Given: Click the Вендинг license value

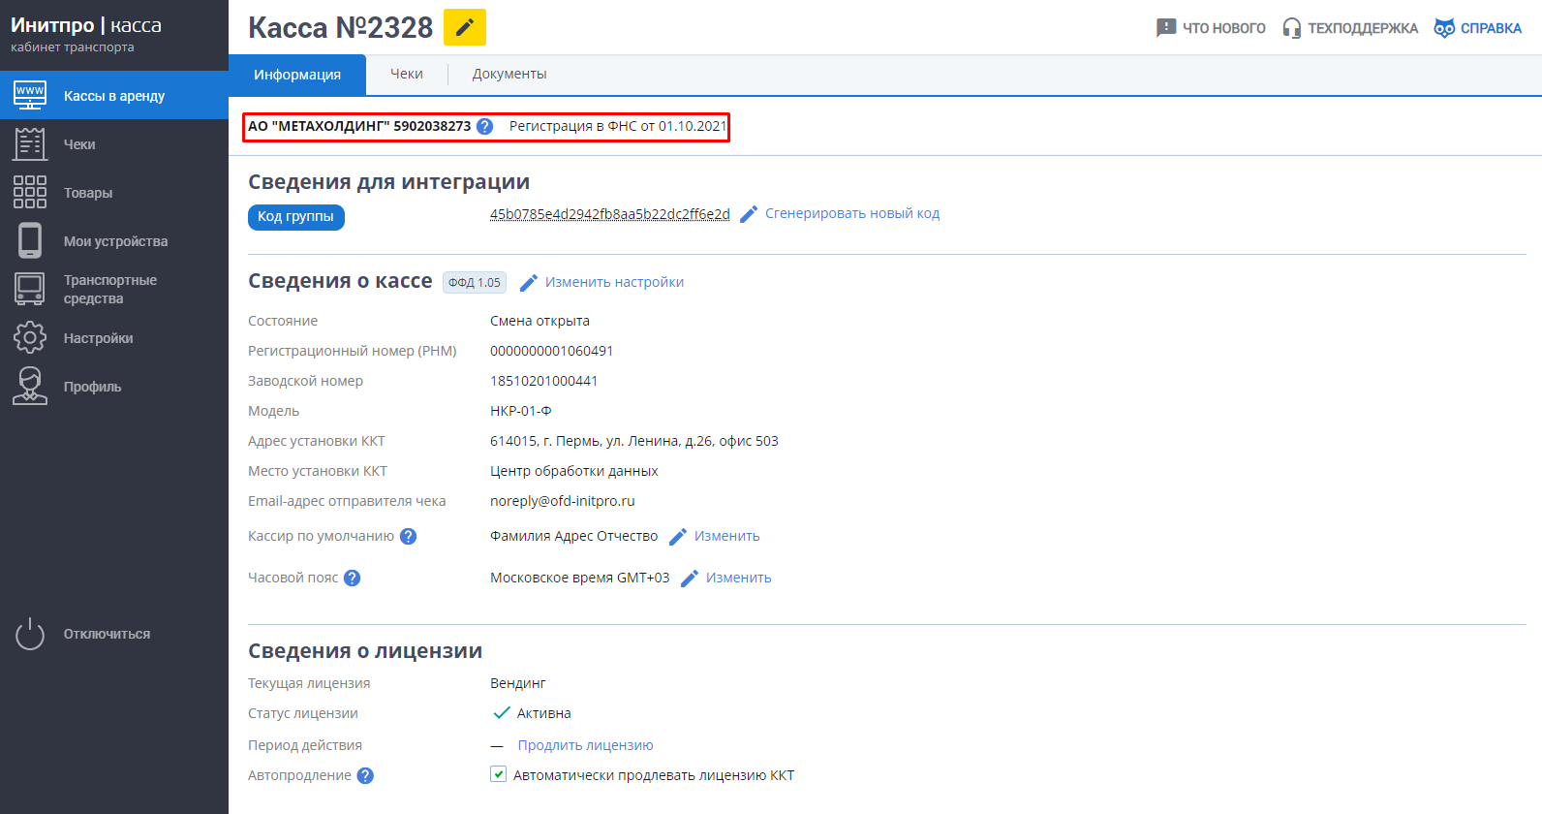Looking at the screenshot, I should tap(518, 683).
